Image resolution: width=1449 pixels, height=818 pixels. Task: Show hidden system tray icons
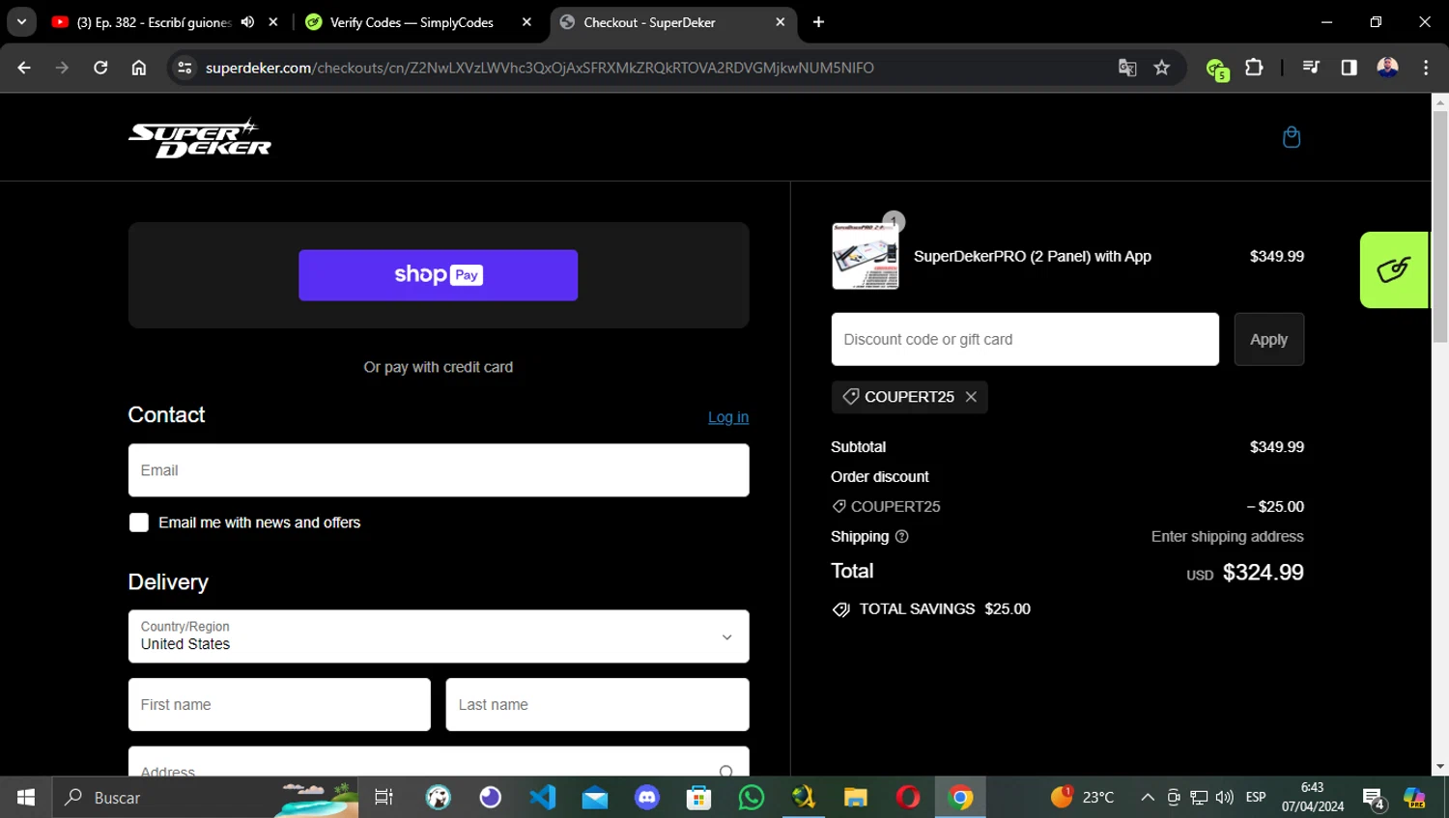[x=1148, y=798]
